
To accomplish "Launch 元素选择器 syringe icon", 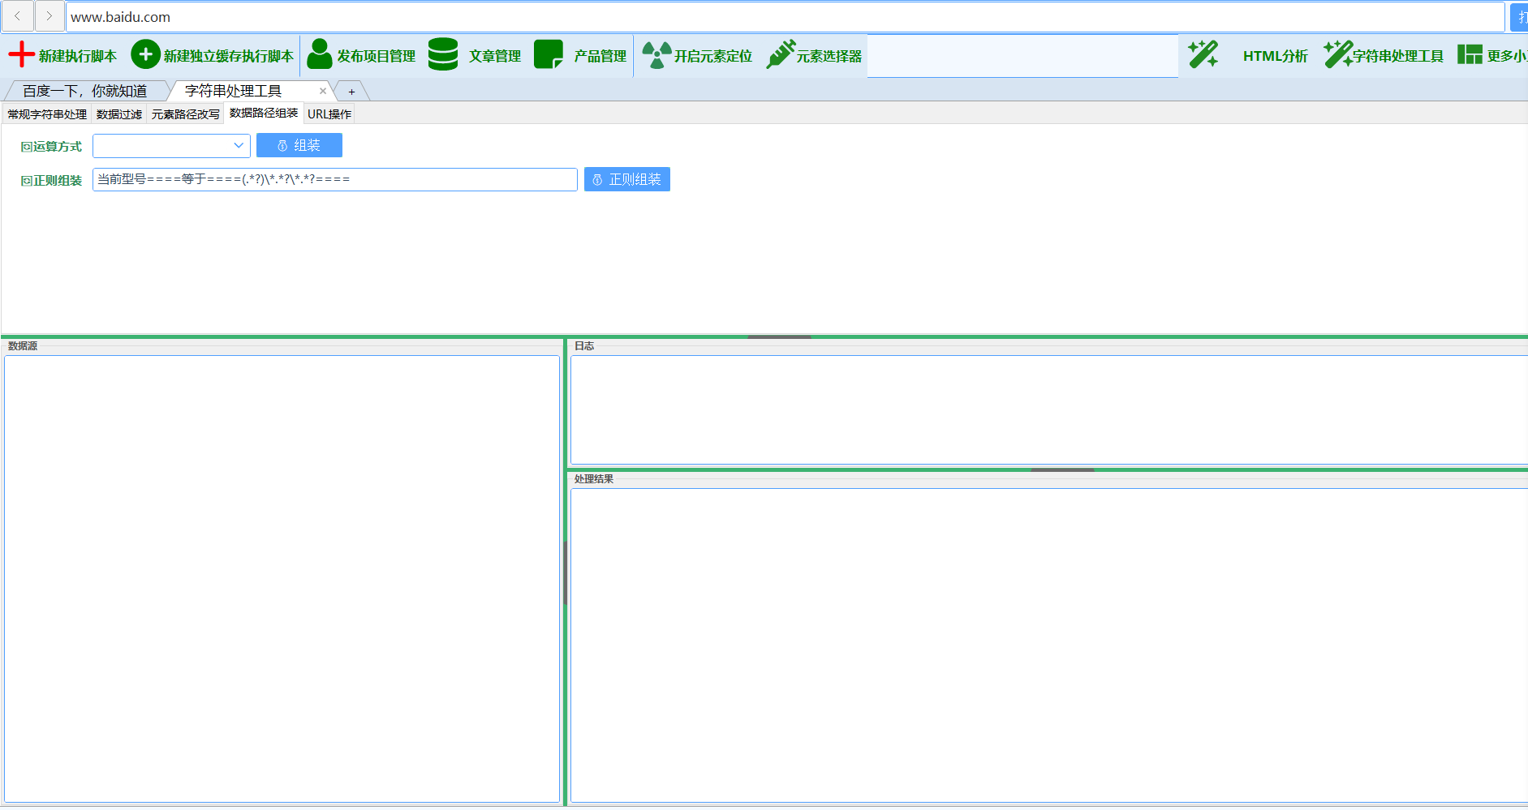I will click(x=781, y=55).
